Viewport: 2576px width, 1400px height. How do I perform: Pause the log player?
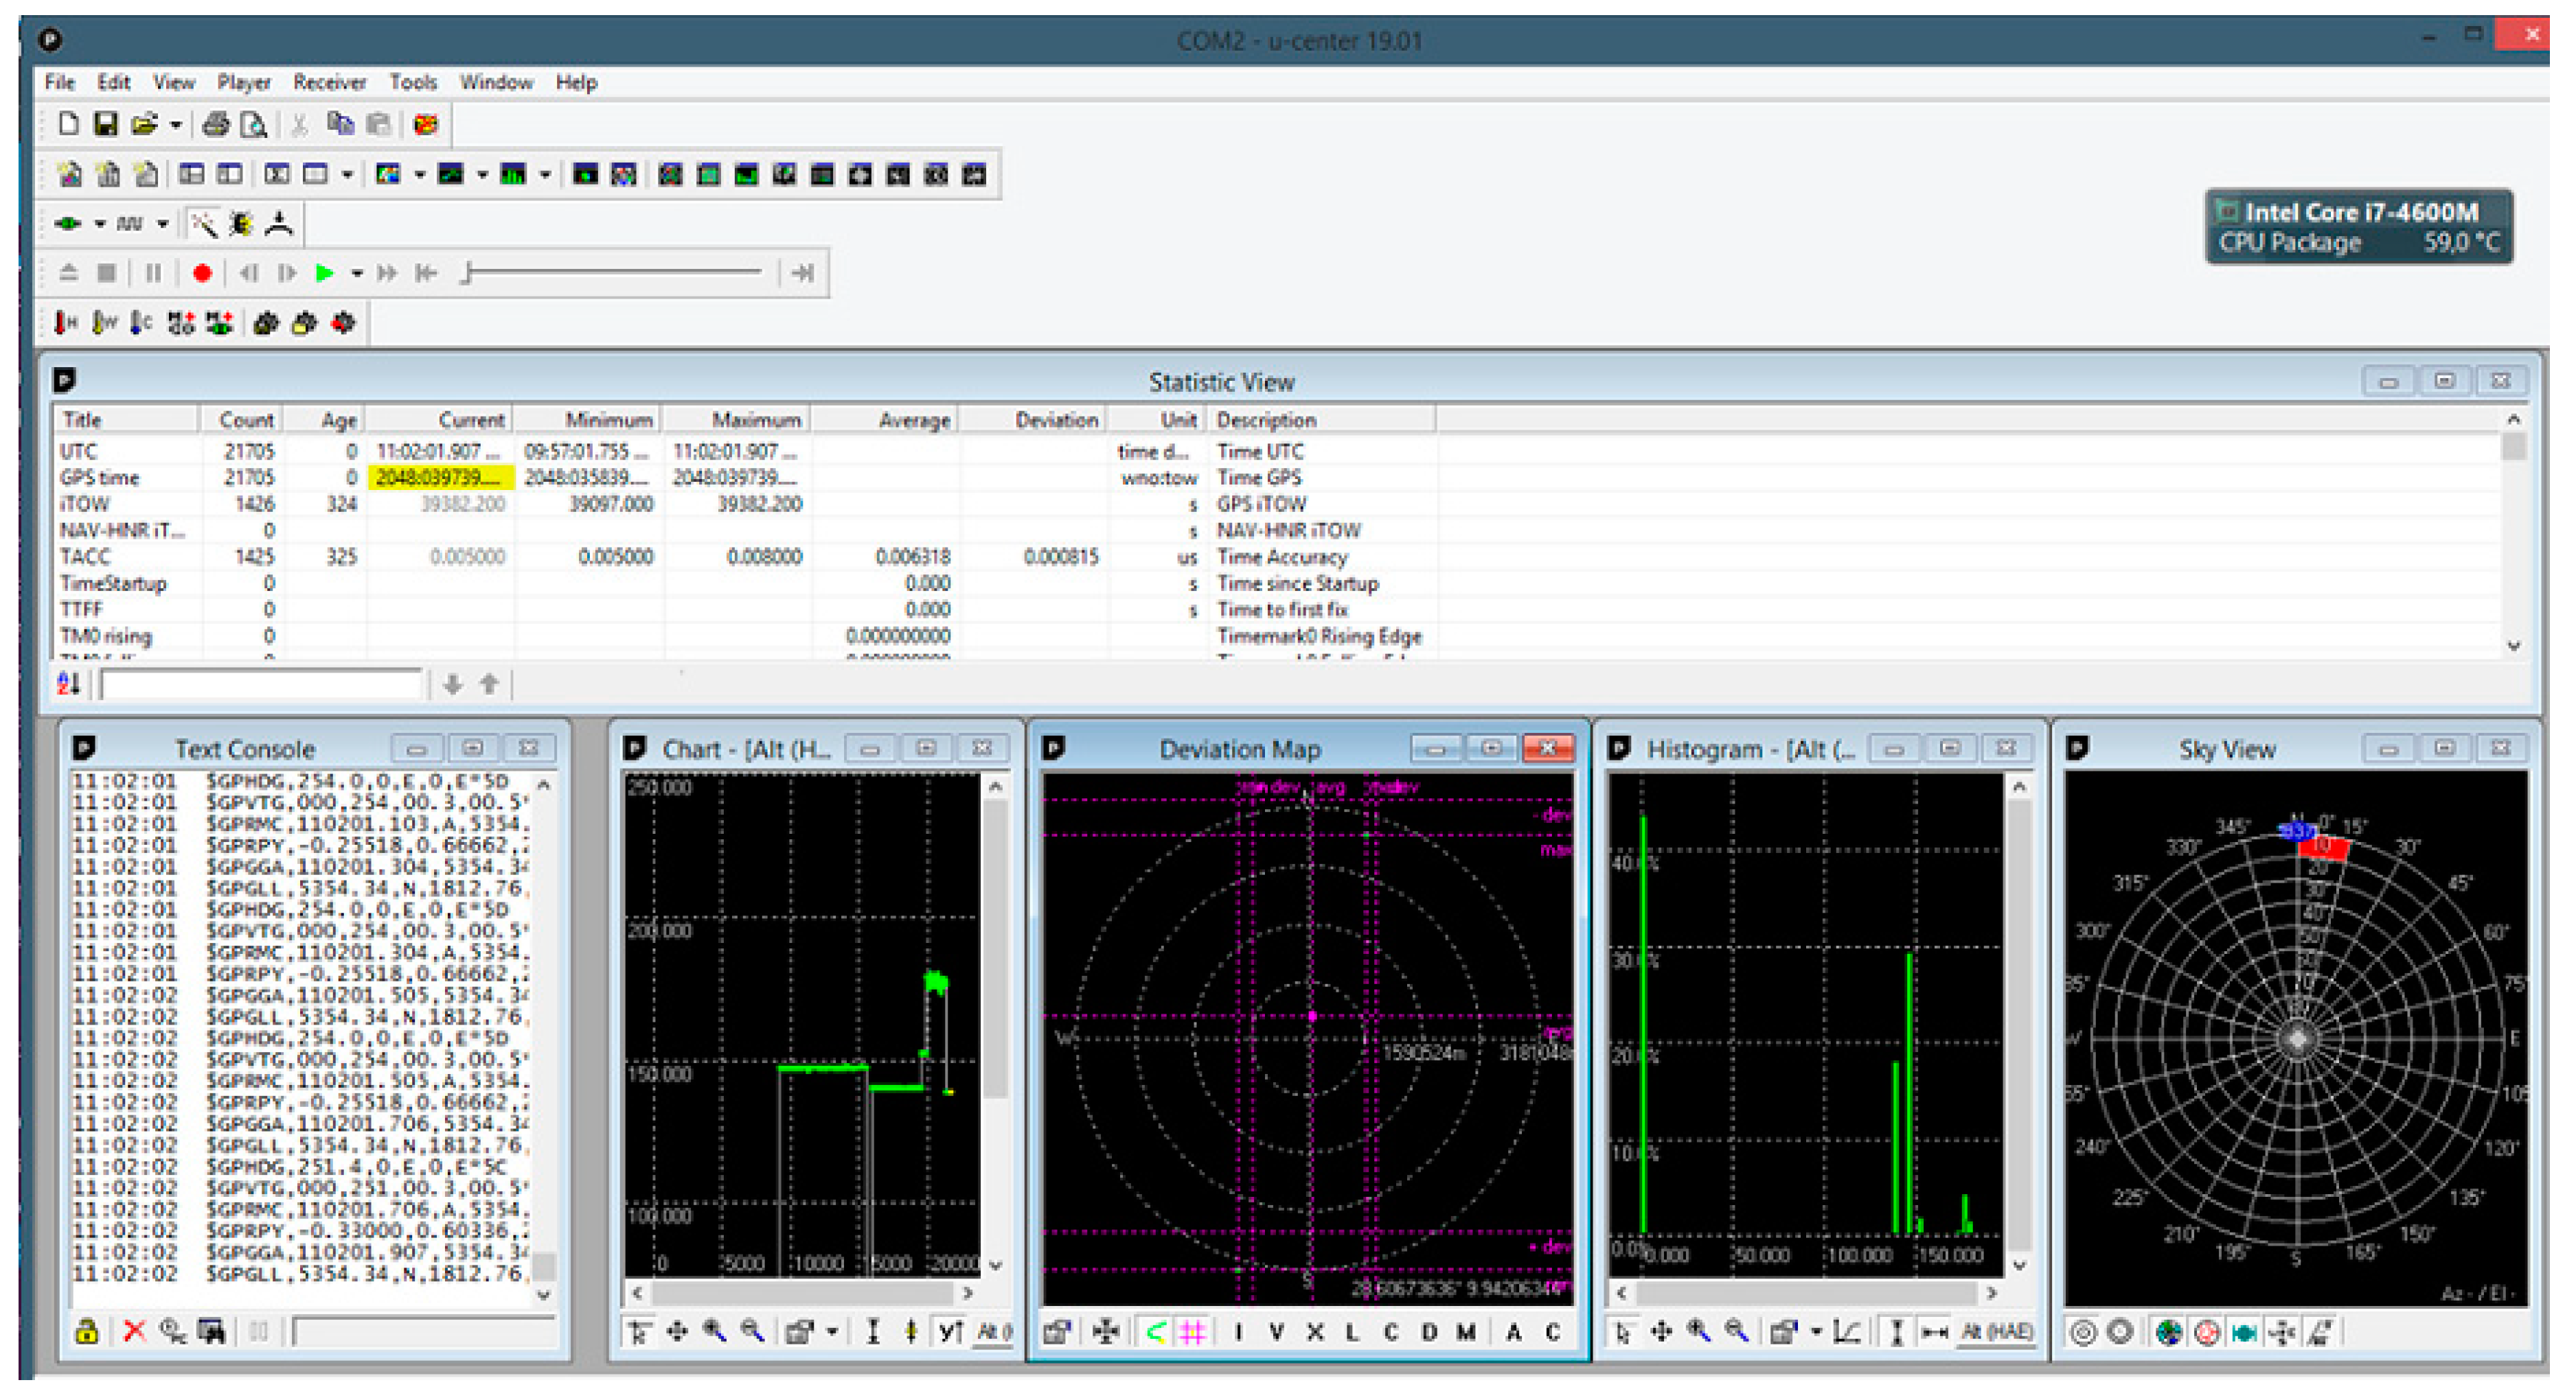[153, 273]
